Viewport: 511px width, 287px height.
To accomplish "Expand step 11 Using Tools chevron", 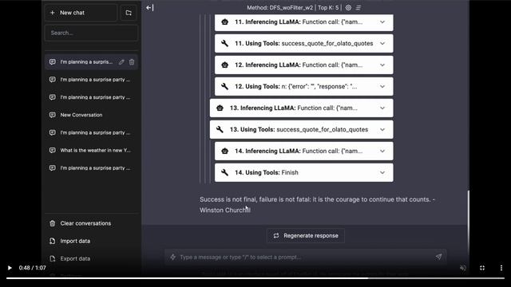I will [x=382, y=44].
